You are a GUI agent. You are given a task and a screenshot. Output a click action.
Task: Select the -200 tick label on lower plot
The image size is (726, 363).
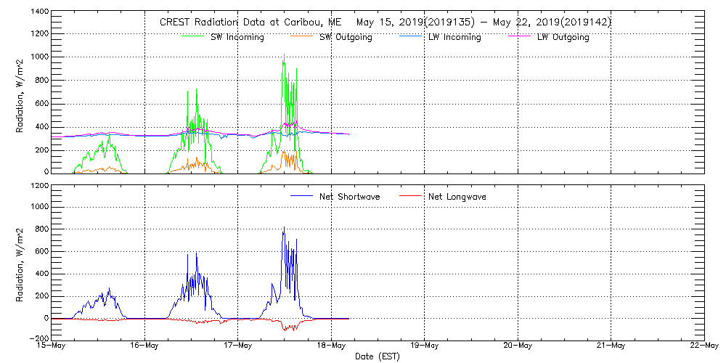coord(38,338)
